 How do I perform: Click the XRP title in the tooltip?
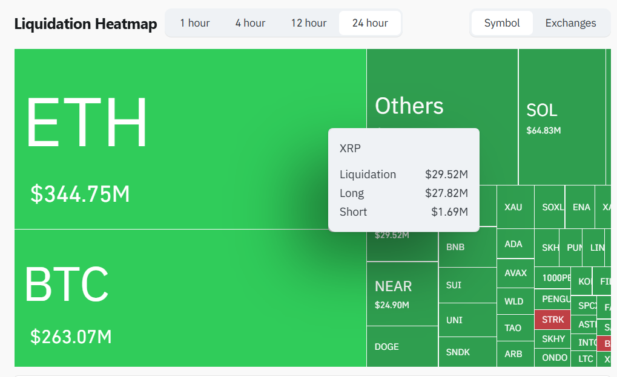coord(350,149)
